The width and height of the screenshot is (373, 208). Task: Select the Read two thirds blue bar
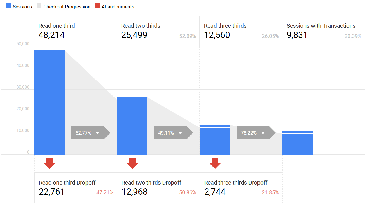coord(132,126)
